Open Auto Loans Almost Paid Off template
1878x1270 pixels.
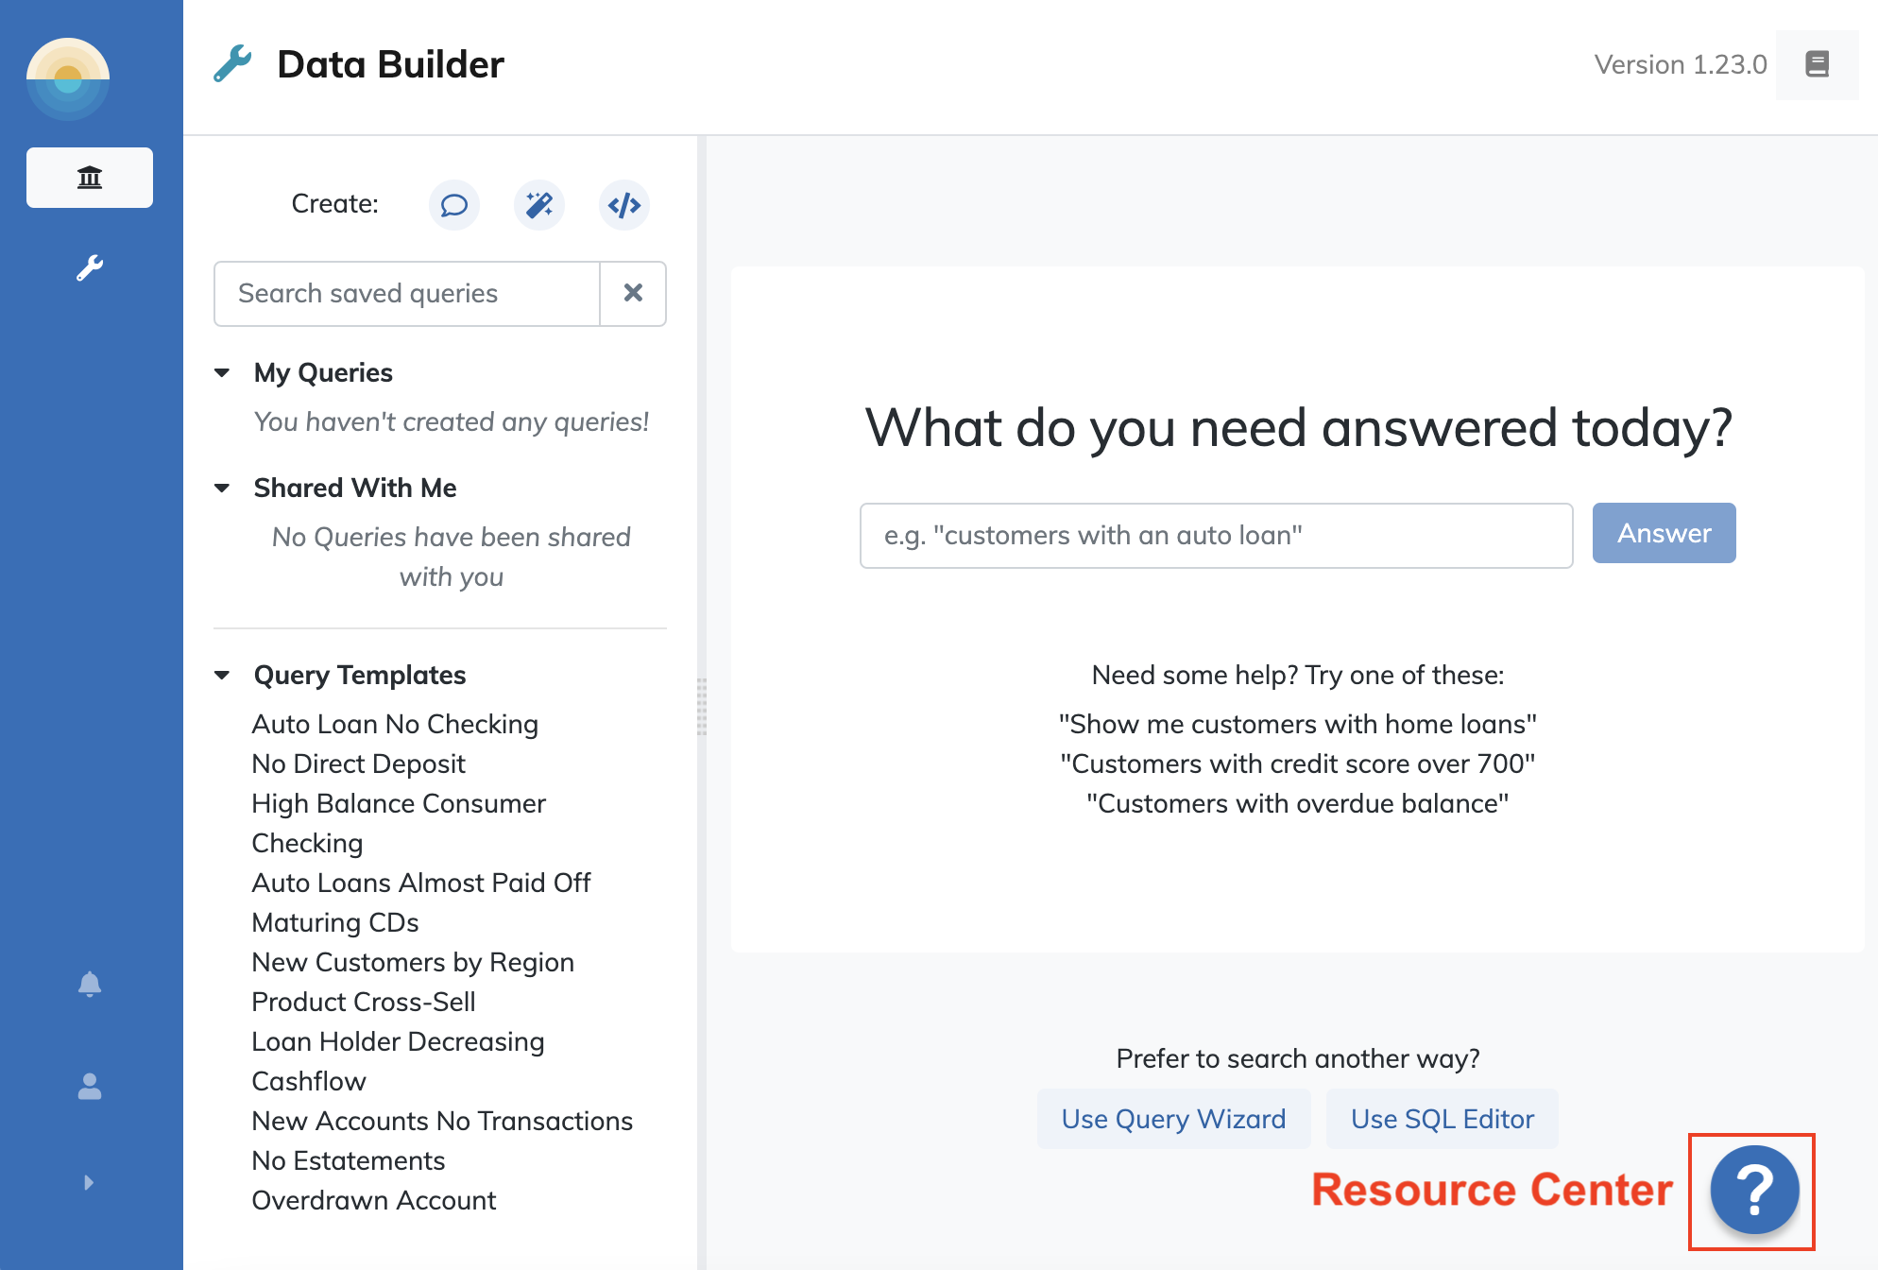421,883
